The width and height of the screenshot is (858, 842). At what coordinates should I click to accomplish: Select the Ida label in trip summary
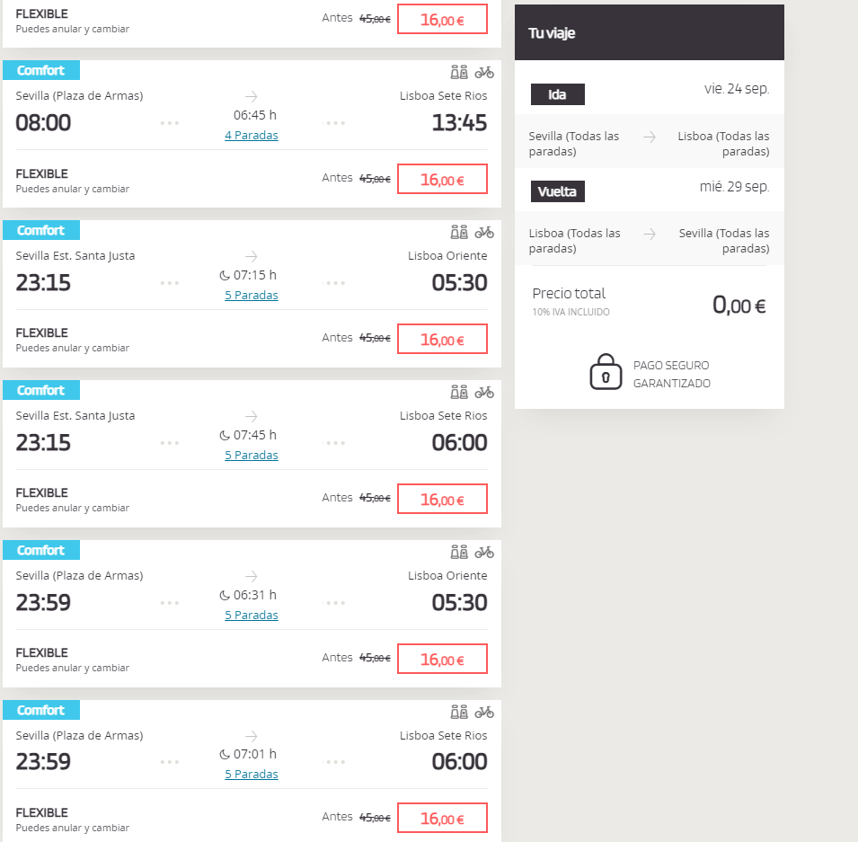(558, 94)
